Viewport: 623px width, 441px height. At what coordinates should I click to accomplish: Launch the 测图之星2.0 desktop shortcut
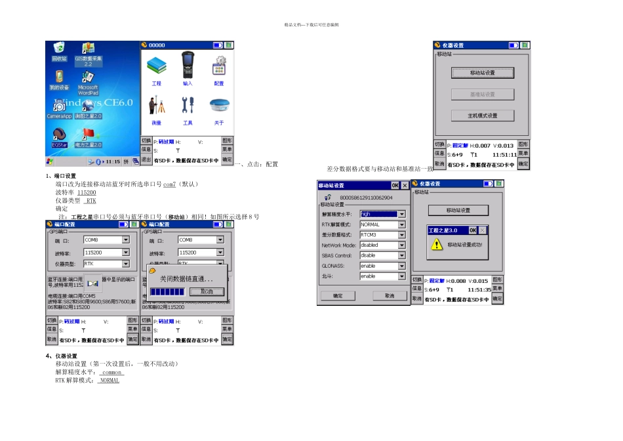point(89,108)
